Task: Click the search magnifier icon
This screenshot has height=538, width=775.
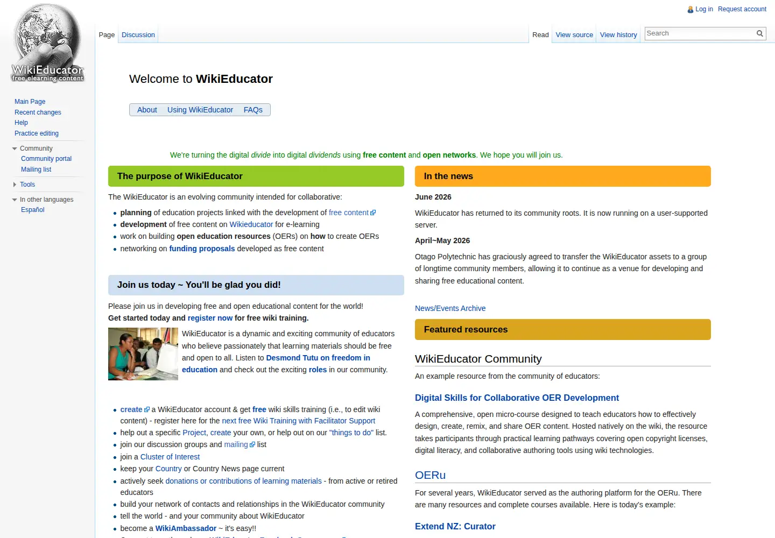Action: 760,33
